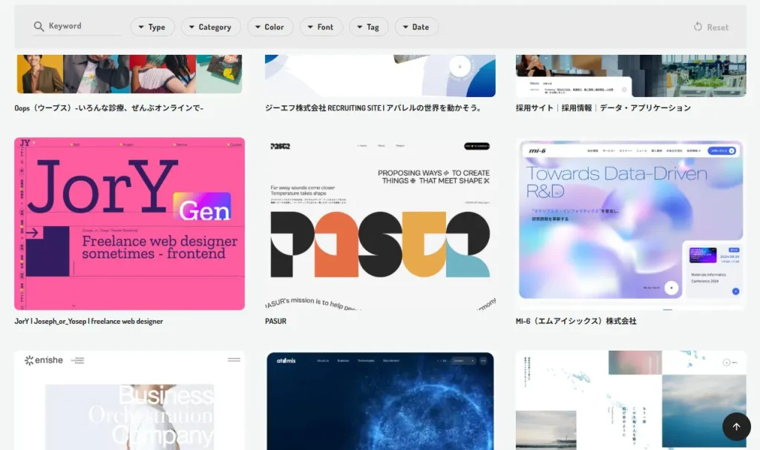Click the JorY freelance web designer title
The height and width of the screenshot is (450, 760).
tap(89, 321)
